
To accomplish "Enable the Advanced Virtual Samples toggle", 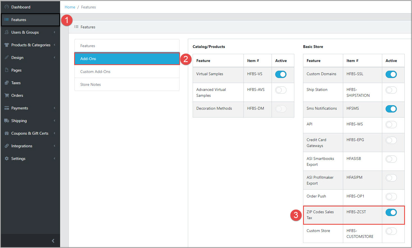I will coord(281,90).
